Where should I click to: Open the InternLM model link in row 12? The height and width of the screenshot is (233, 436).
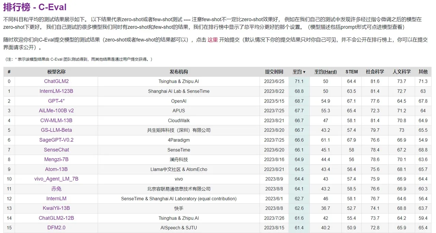pyautogui.click(x=56, y=198)
